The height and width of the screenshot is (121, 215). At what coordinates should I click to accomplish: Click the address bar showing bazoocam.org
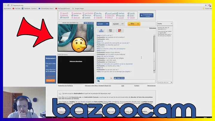(109, 5)
